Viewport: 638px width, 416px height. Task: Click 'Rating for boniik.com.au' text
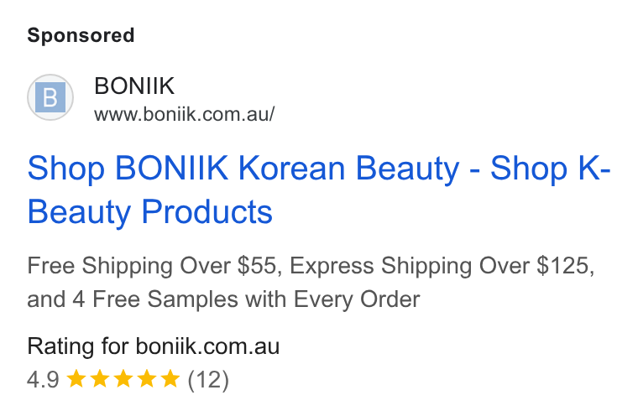[154, 346]
